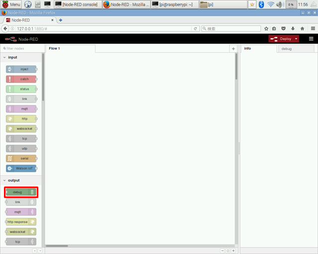Close the Node-RED browser tab
318x254 pixels.
pyautogui.click(x=52, y=20)
